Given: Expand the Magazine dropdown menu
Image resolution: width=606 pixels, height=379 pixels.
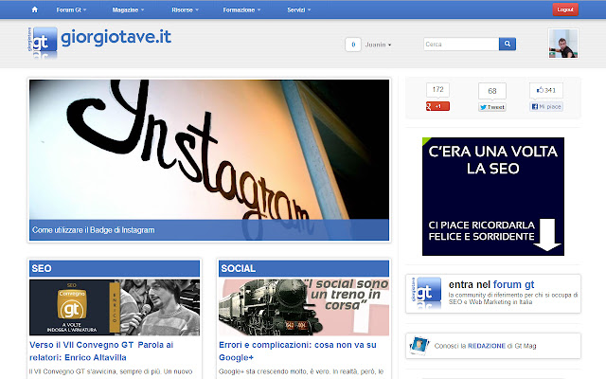Looking at the screenshot, I should click(142, 9).
